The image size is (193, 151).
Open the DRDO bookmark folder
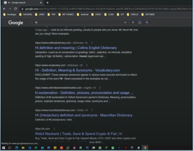click(96, 15)
